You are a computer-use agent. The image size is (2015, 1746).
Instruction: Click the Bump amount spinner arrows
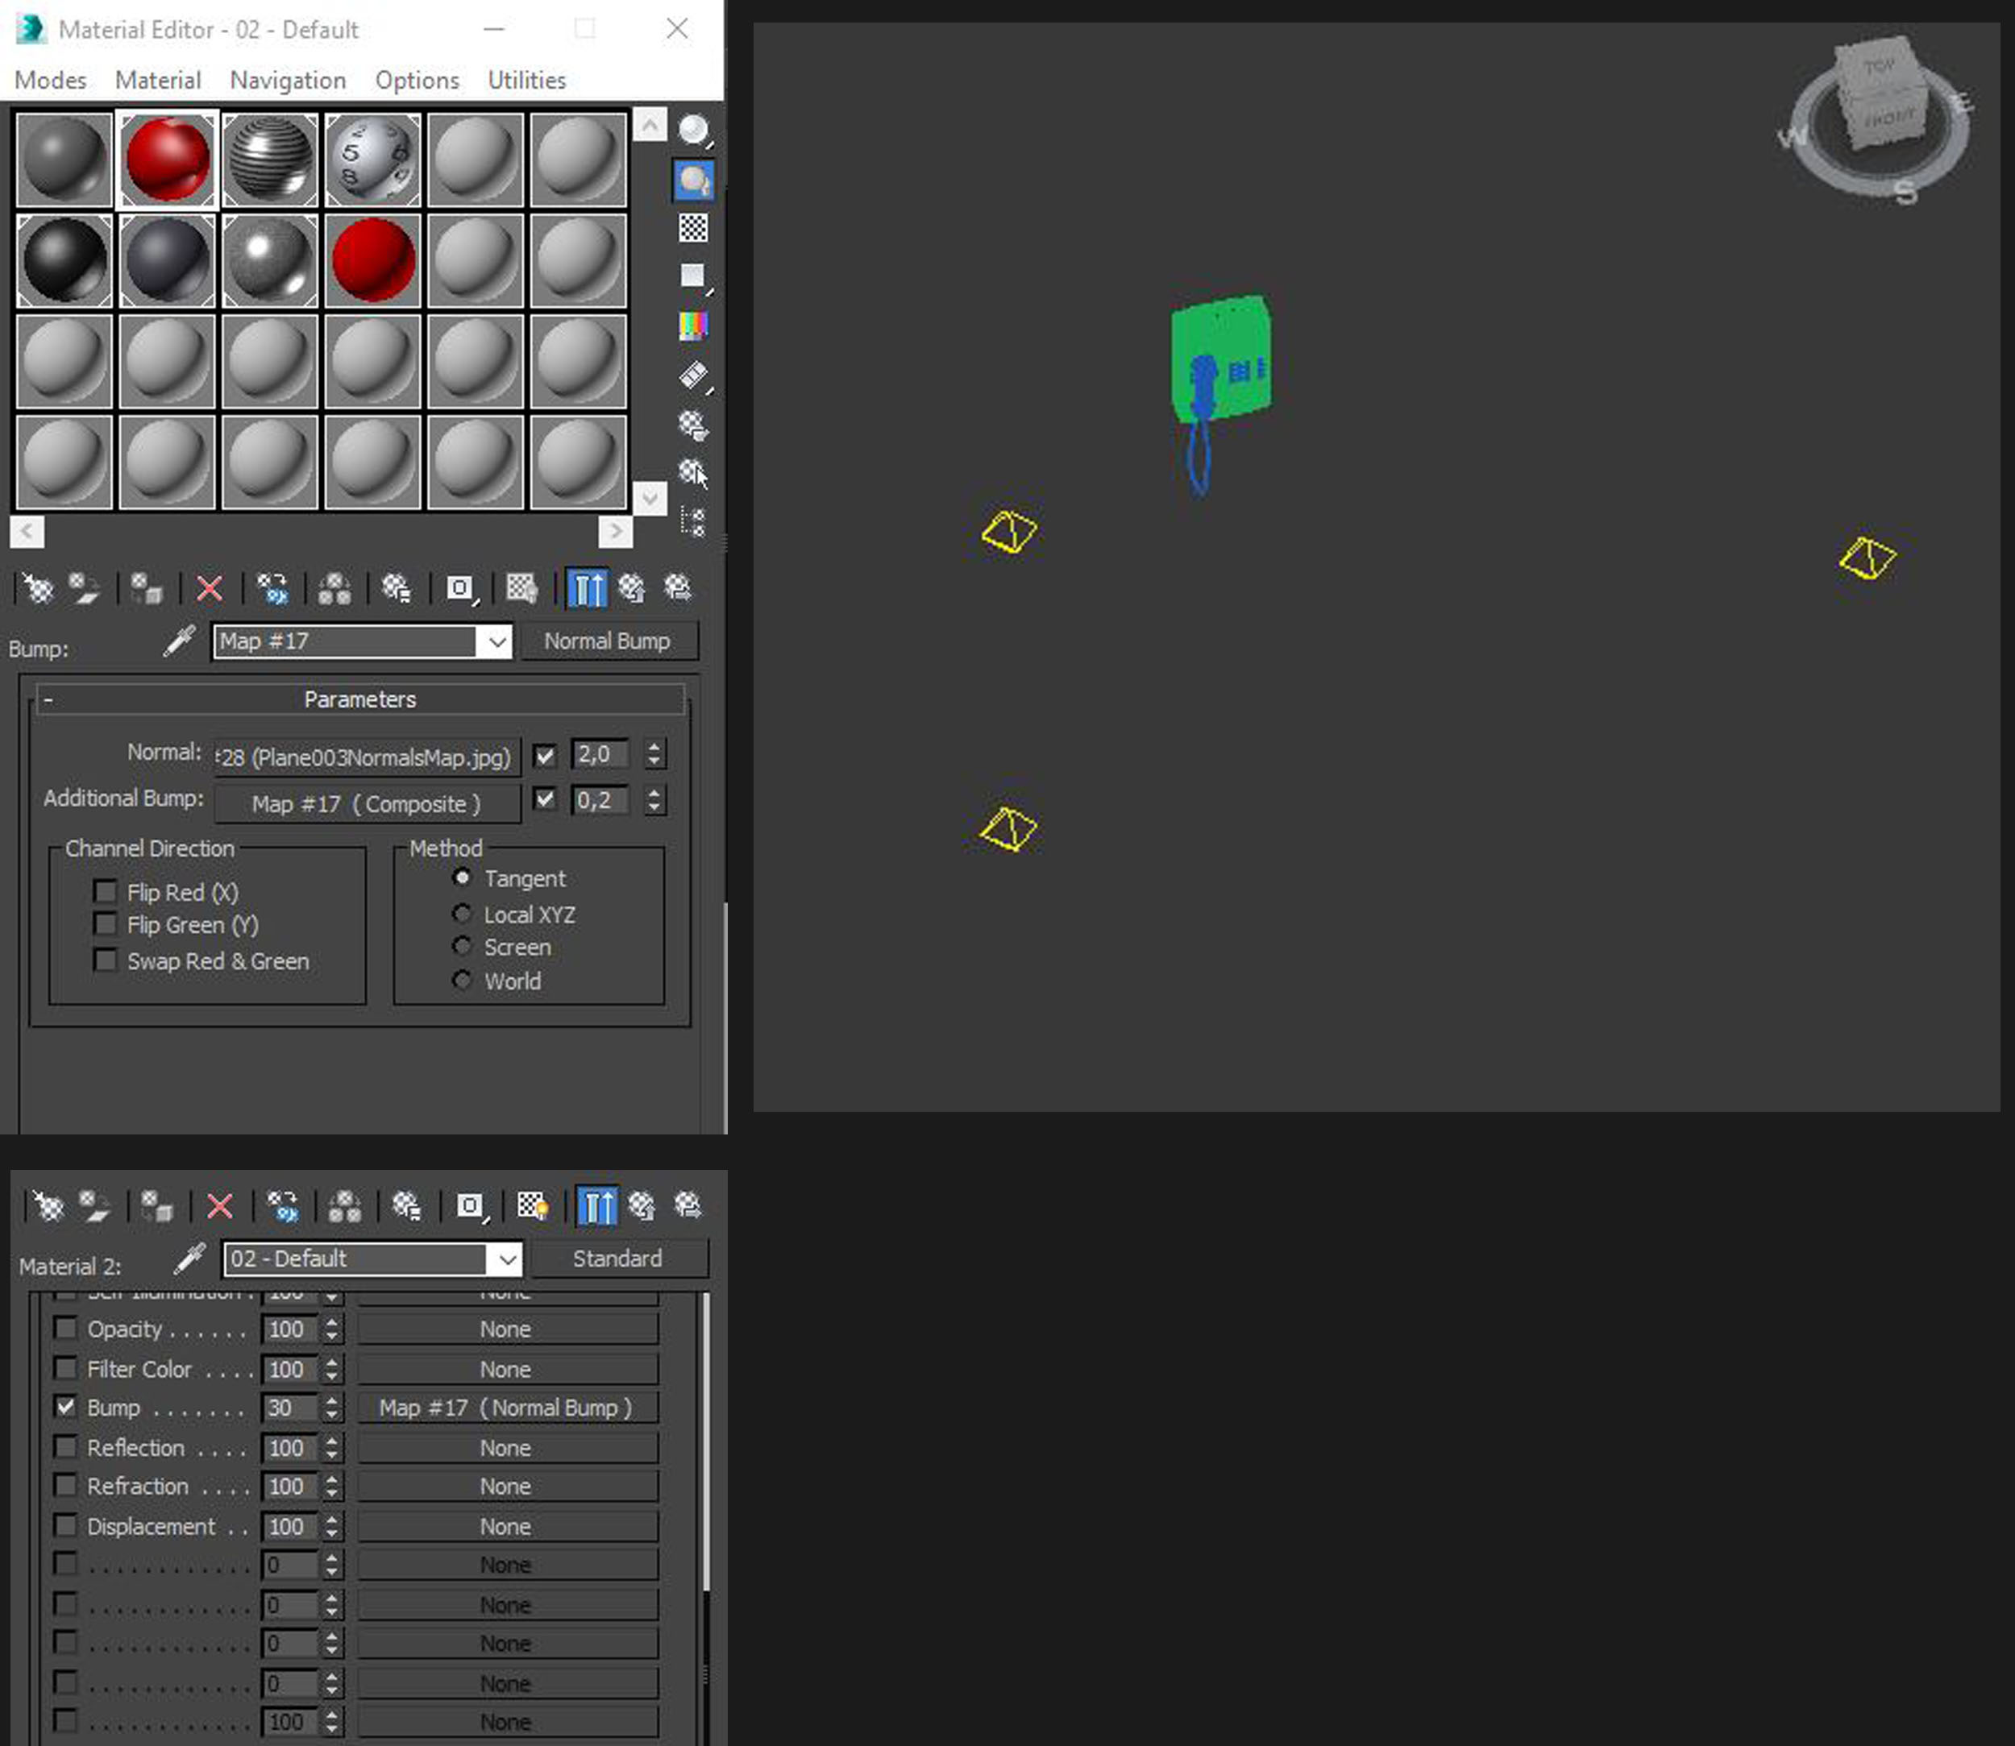[331, 1408]
